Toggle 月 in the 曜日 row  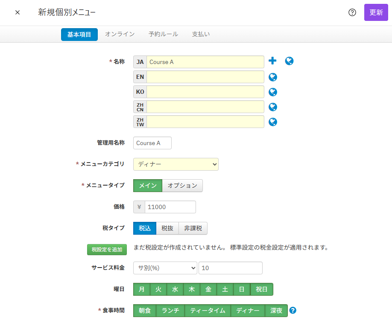(x=142, y=289)
